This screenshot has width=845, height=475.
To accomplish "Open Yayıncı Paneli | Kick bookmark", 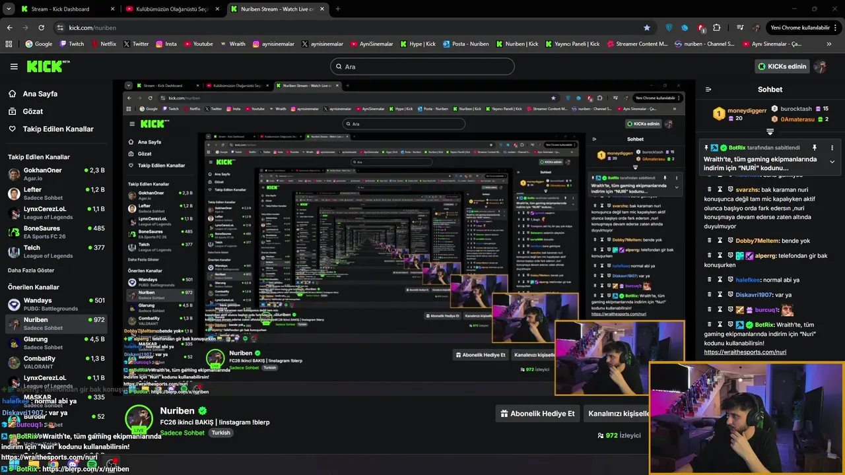I will click(571, 44).
